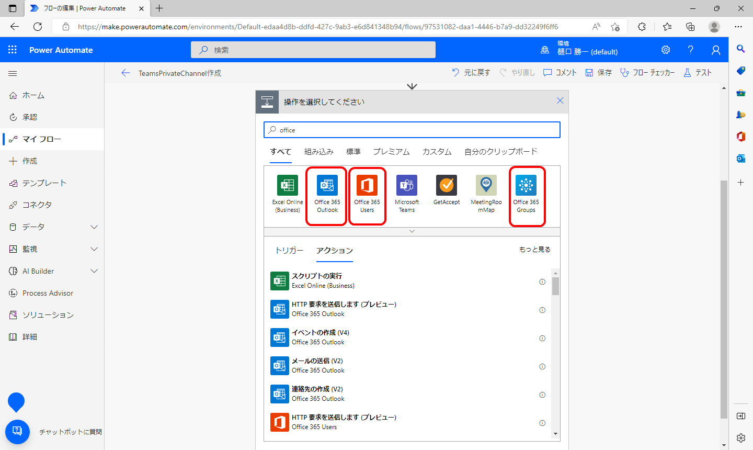
Task: Select the MeetingRoomMap connector
Action: tap(486, 194)
